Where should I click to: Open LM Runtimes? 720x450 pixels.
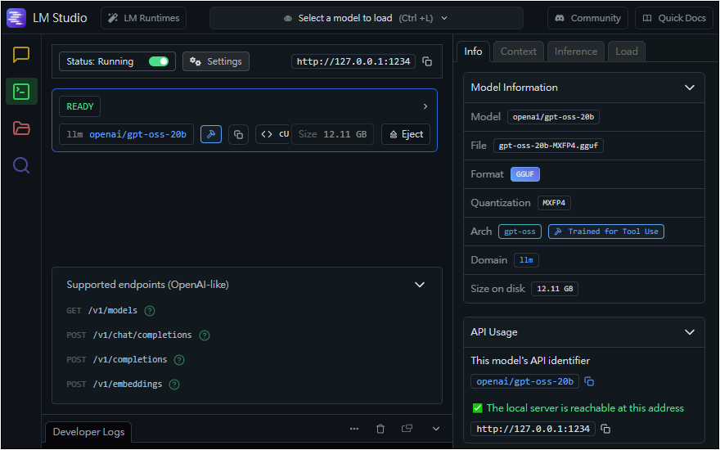pos(144,18)
